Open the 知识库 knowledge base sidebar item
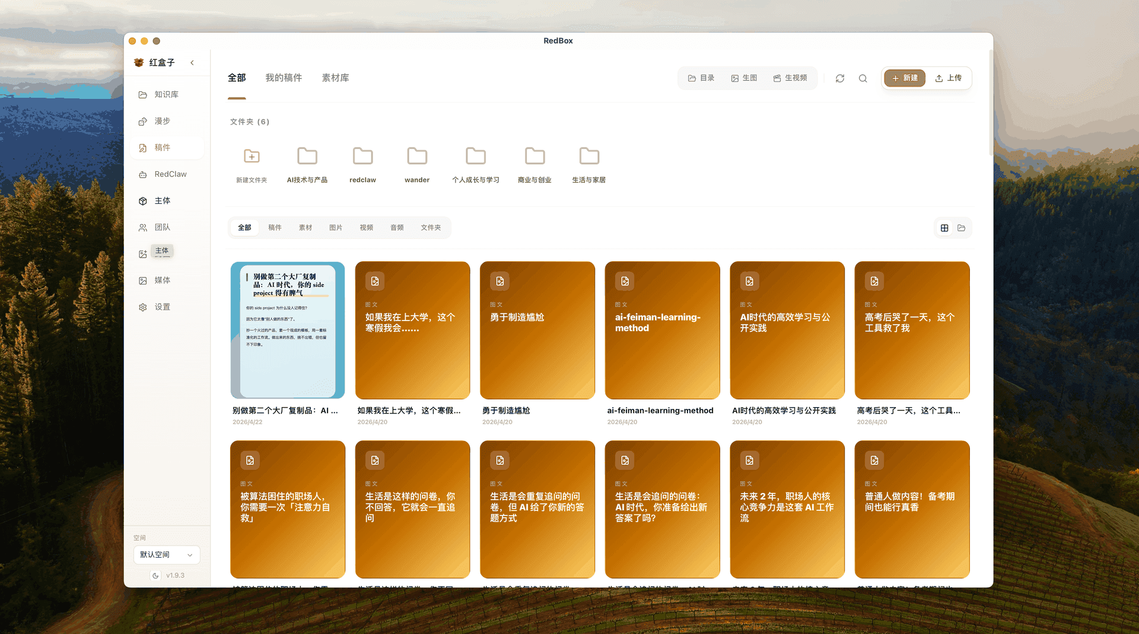The height and width of the screenshot is (634, 1139). click(x=159, y=95)
